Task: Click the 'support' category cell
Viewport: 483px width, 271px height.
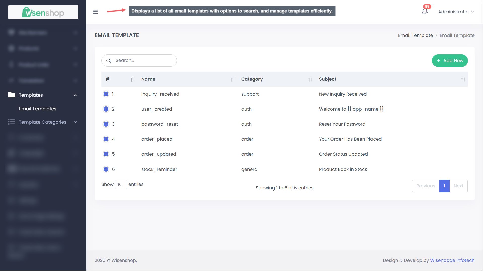Action: [x=250, y=94]
